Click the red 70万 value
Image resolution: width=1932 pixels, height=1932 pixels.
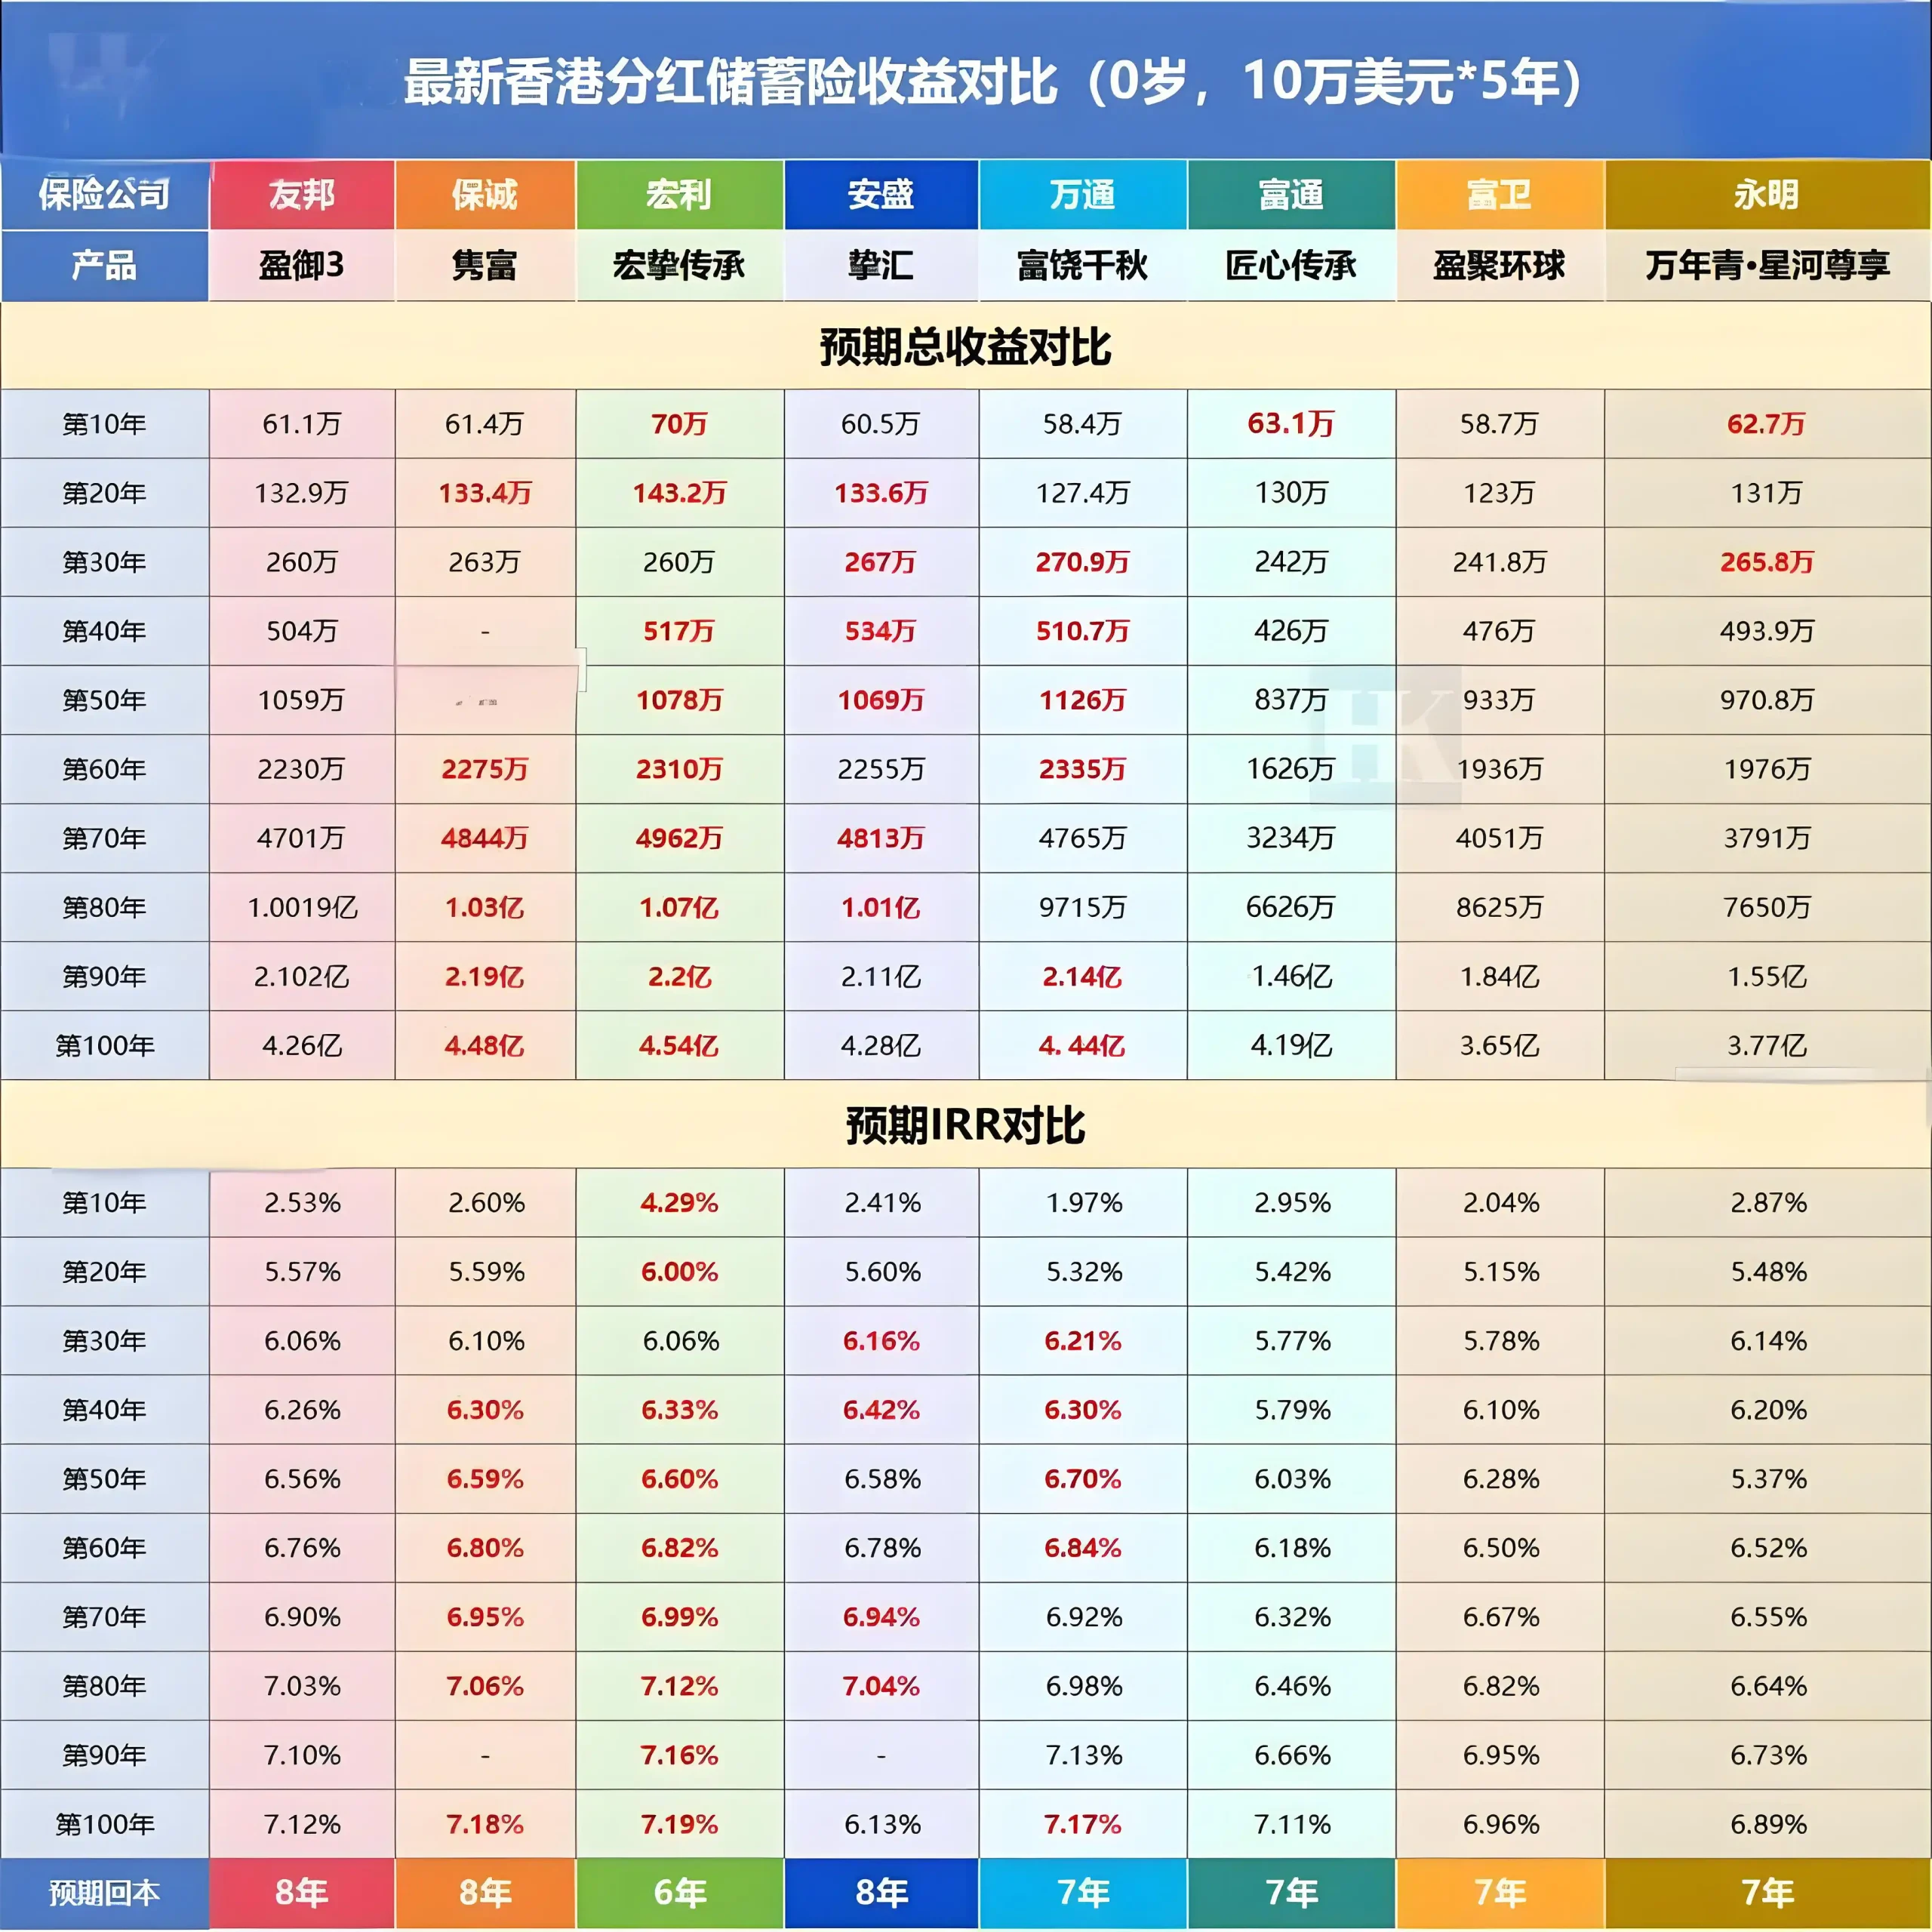pyautogui.click(x=679, y=424)
